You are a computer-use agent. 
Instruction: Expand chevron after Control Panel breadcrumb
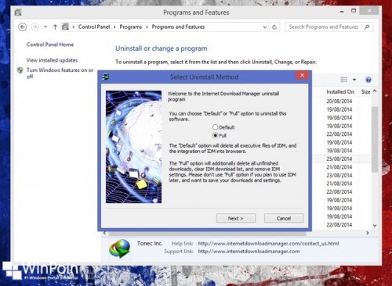[114, 27]
